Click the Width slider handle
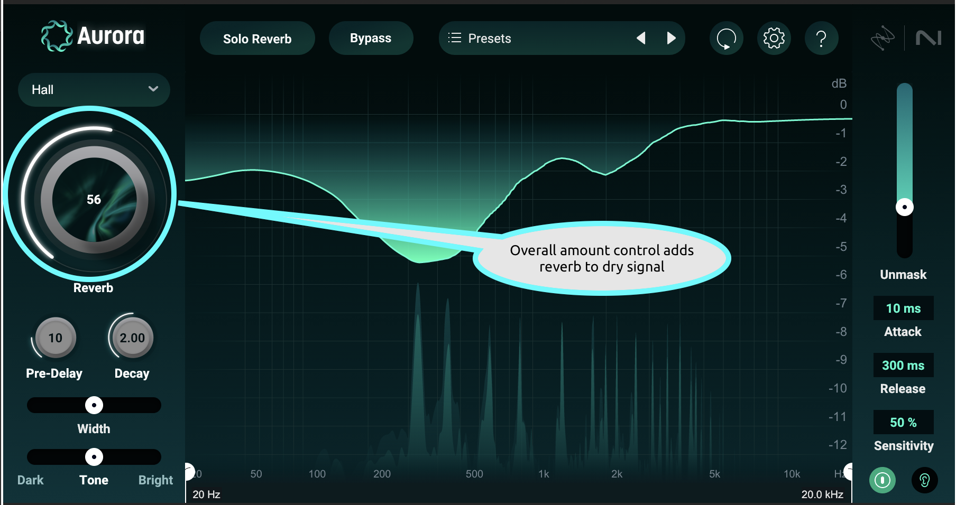 point(94,405)
